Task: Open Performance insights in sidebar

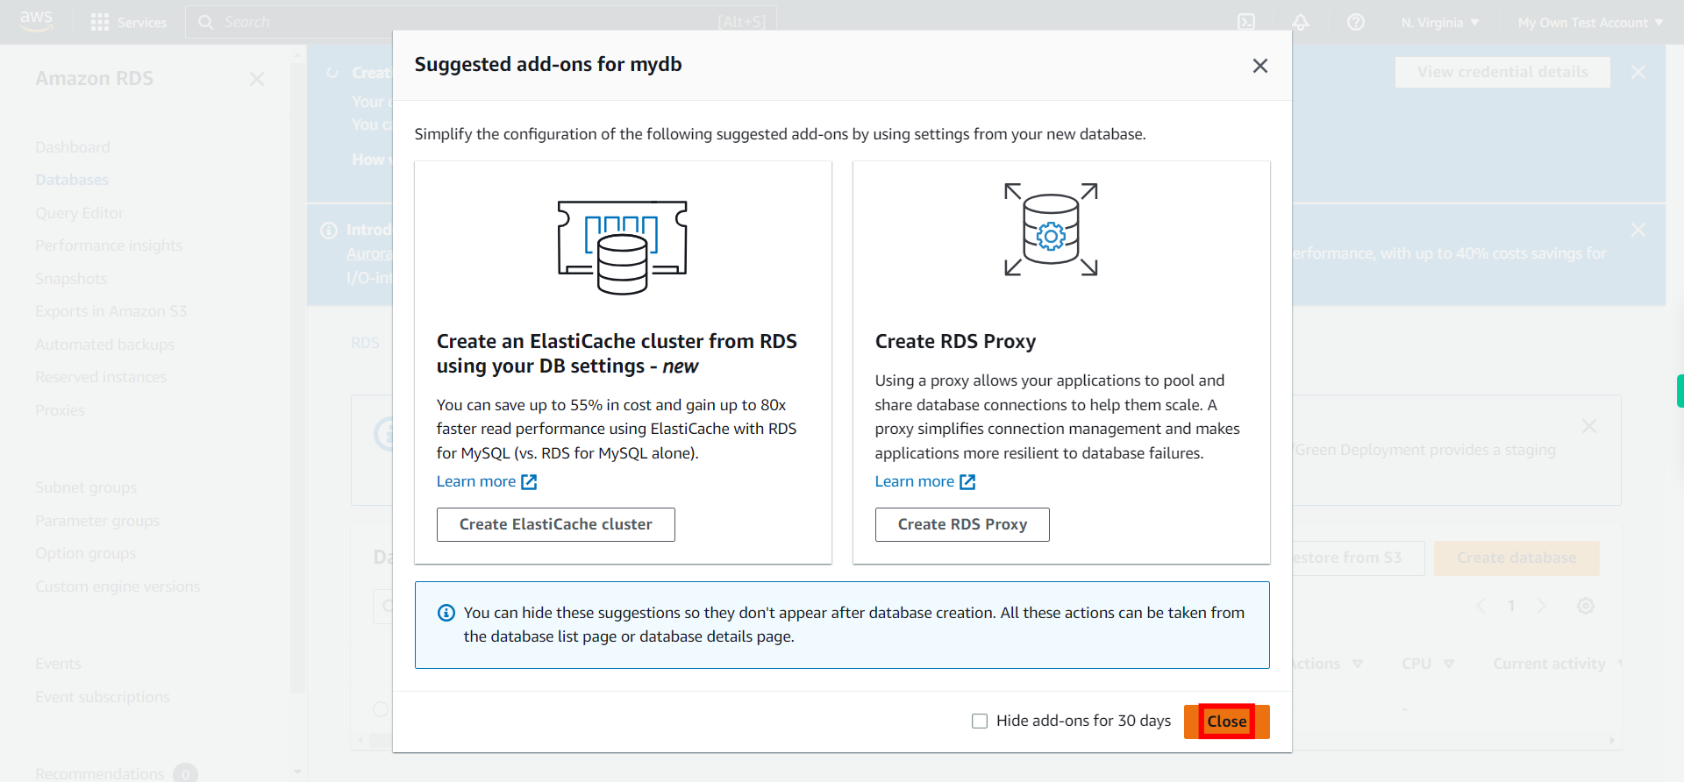Action: coord(109,245)
